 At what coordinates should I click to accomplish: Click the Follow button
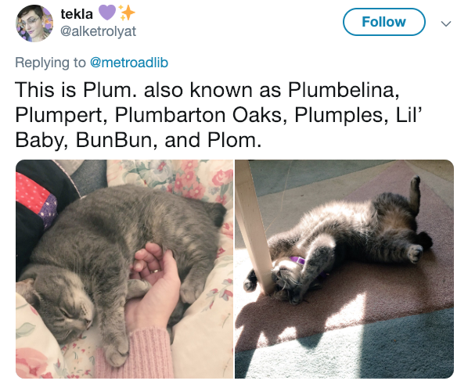click(x=383, y=22)
